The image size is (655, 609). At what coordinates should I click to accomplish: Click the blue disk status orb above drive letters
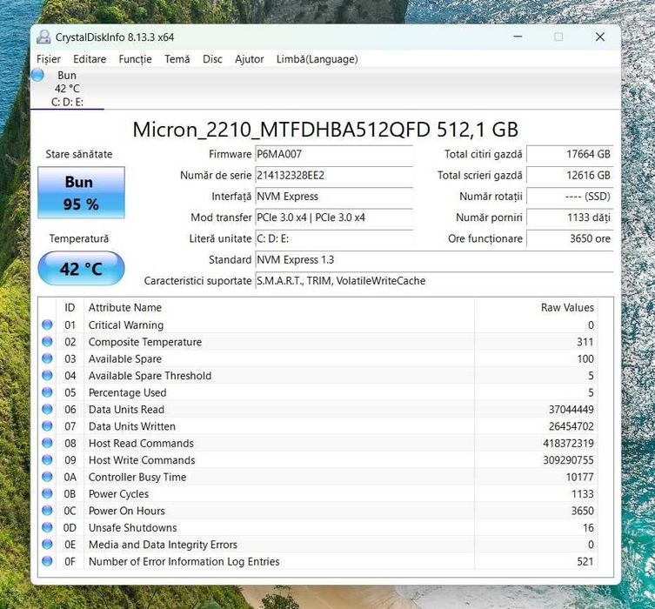(37, 75)
